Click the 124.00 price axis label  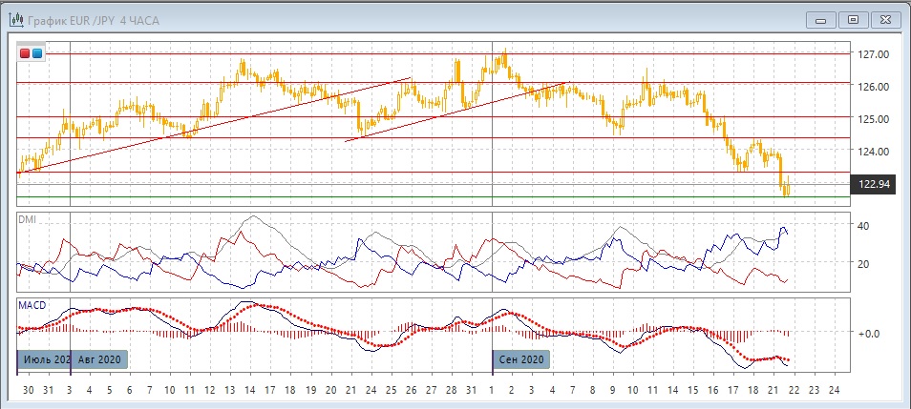(x=874, y=151)
